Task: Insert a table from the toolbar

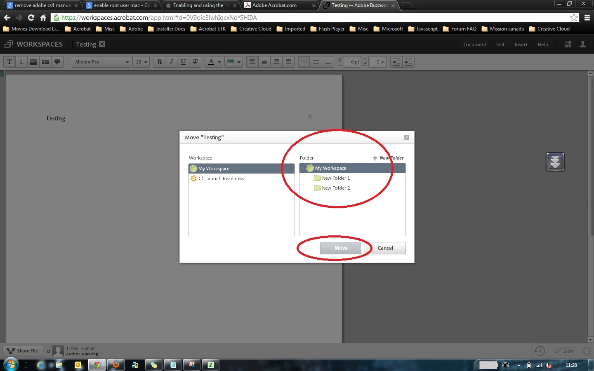Action: pos(45,62)
